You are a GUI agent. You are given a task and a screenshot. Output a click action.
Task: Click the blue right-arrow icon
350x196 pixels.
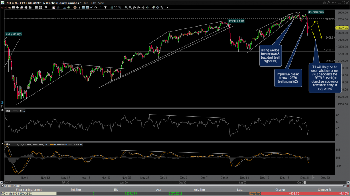click(x=100, y=7)
